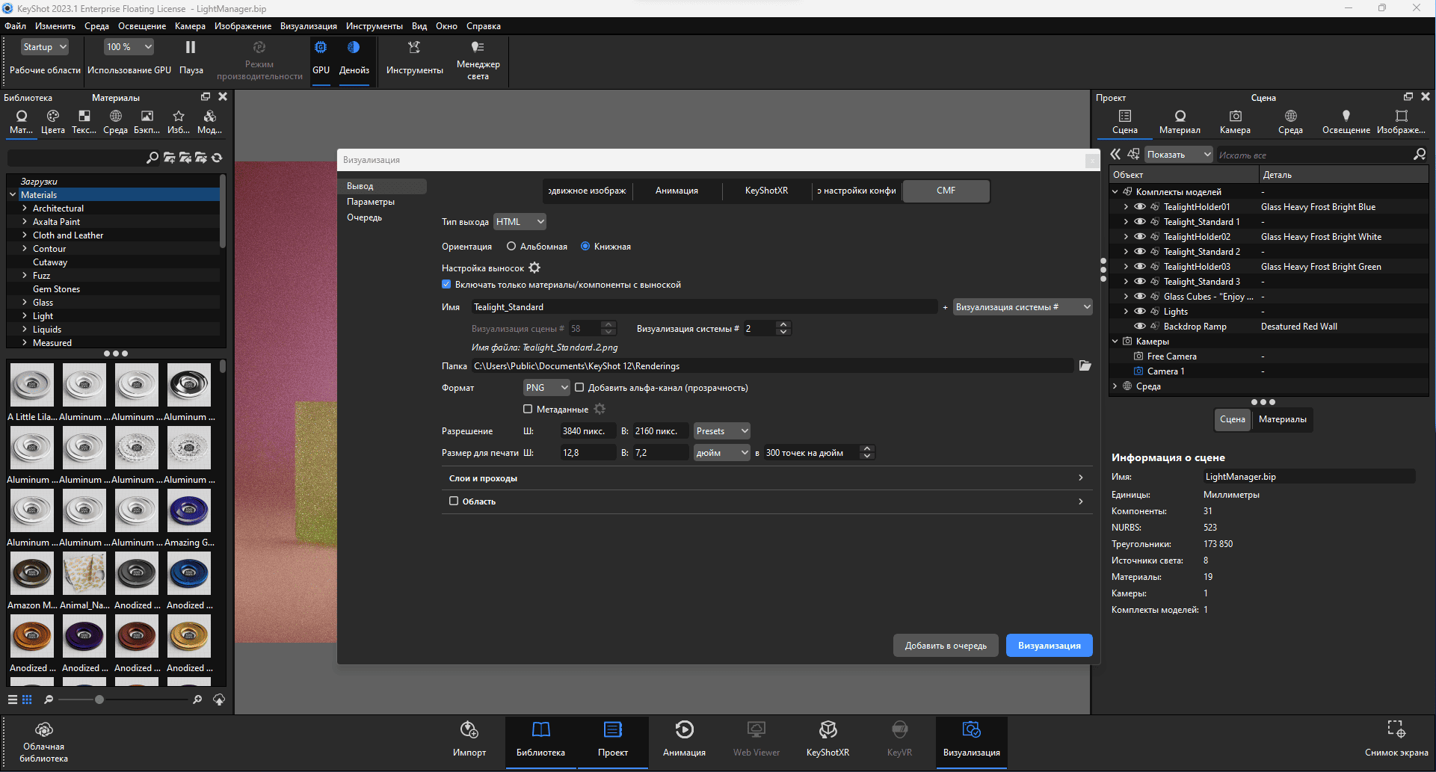Viewport: 1436px width, 772px height.
Task: Hide the TealightHolder02 model with eye icon
Action: [1140, 236]
